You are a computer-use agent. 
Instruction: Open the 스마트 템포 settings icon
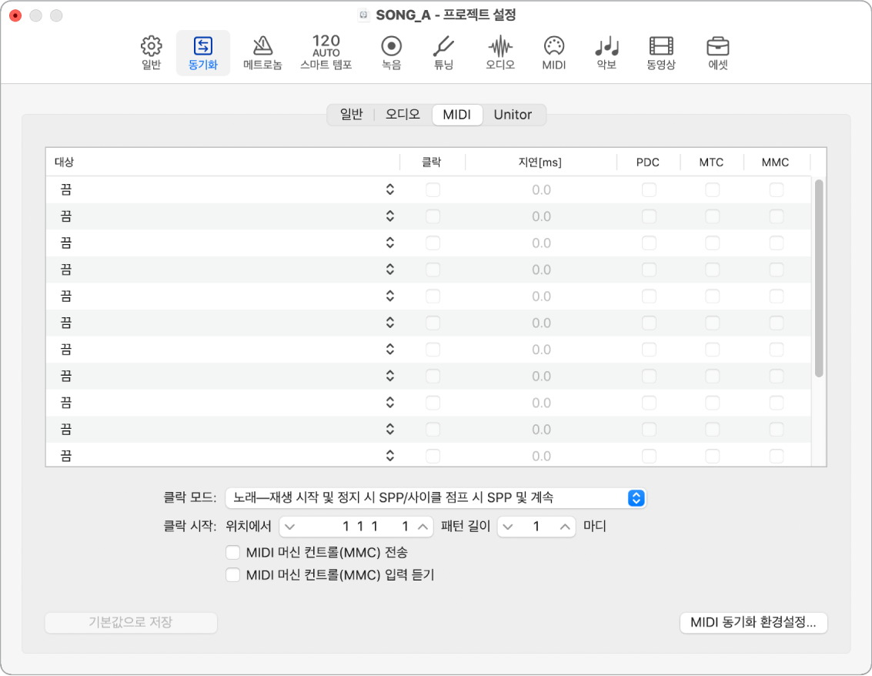(326, 53)
